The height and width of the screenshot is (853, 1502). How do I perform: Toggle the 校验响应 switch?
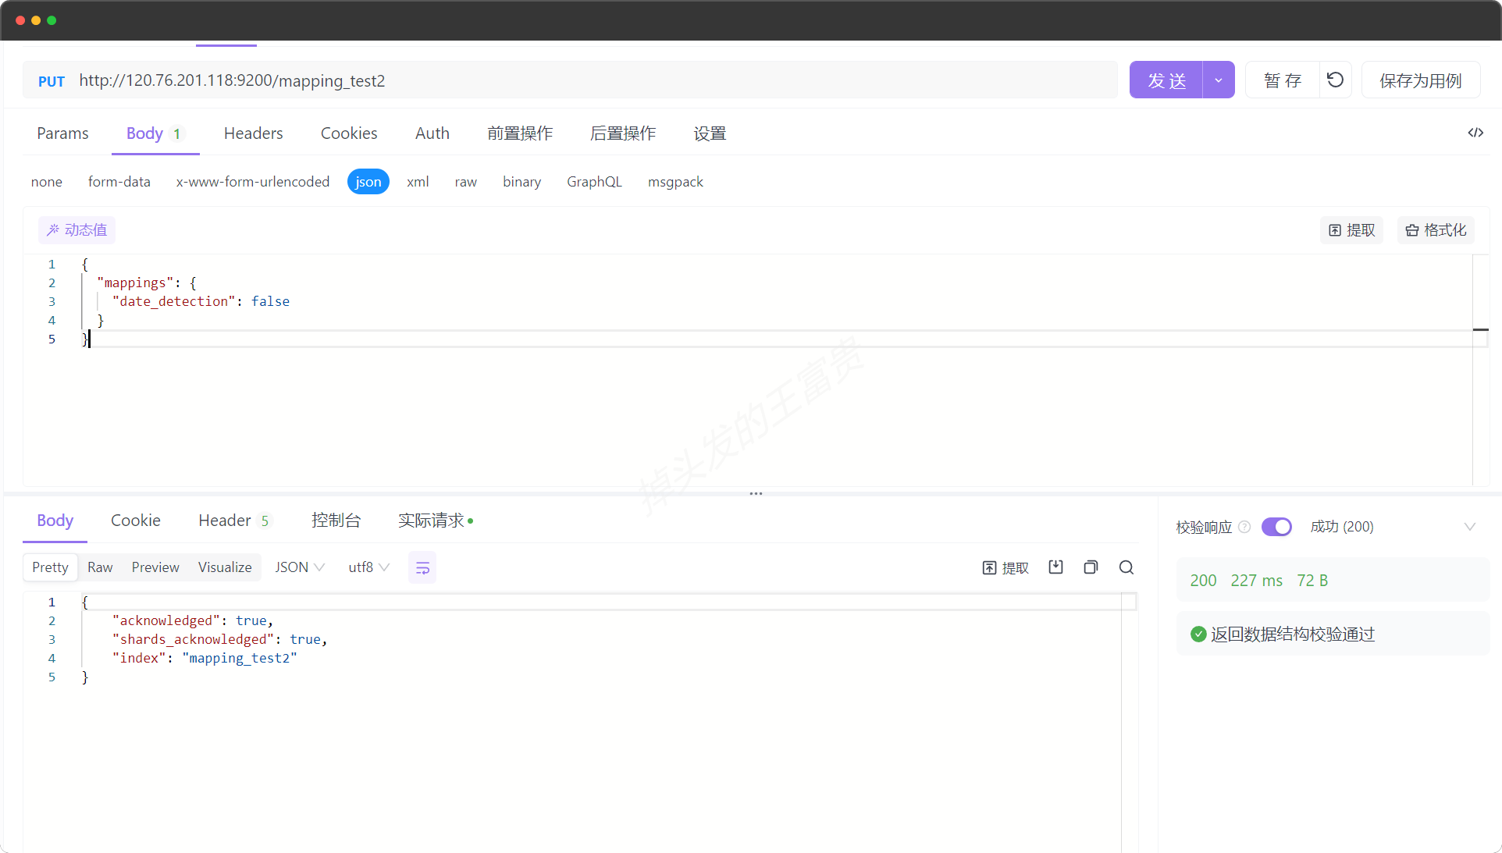tap(1276, 527)
